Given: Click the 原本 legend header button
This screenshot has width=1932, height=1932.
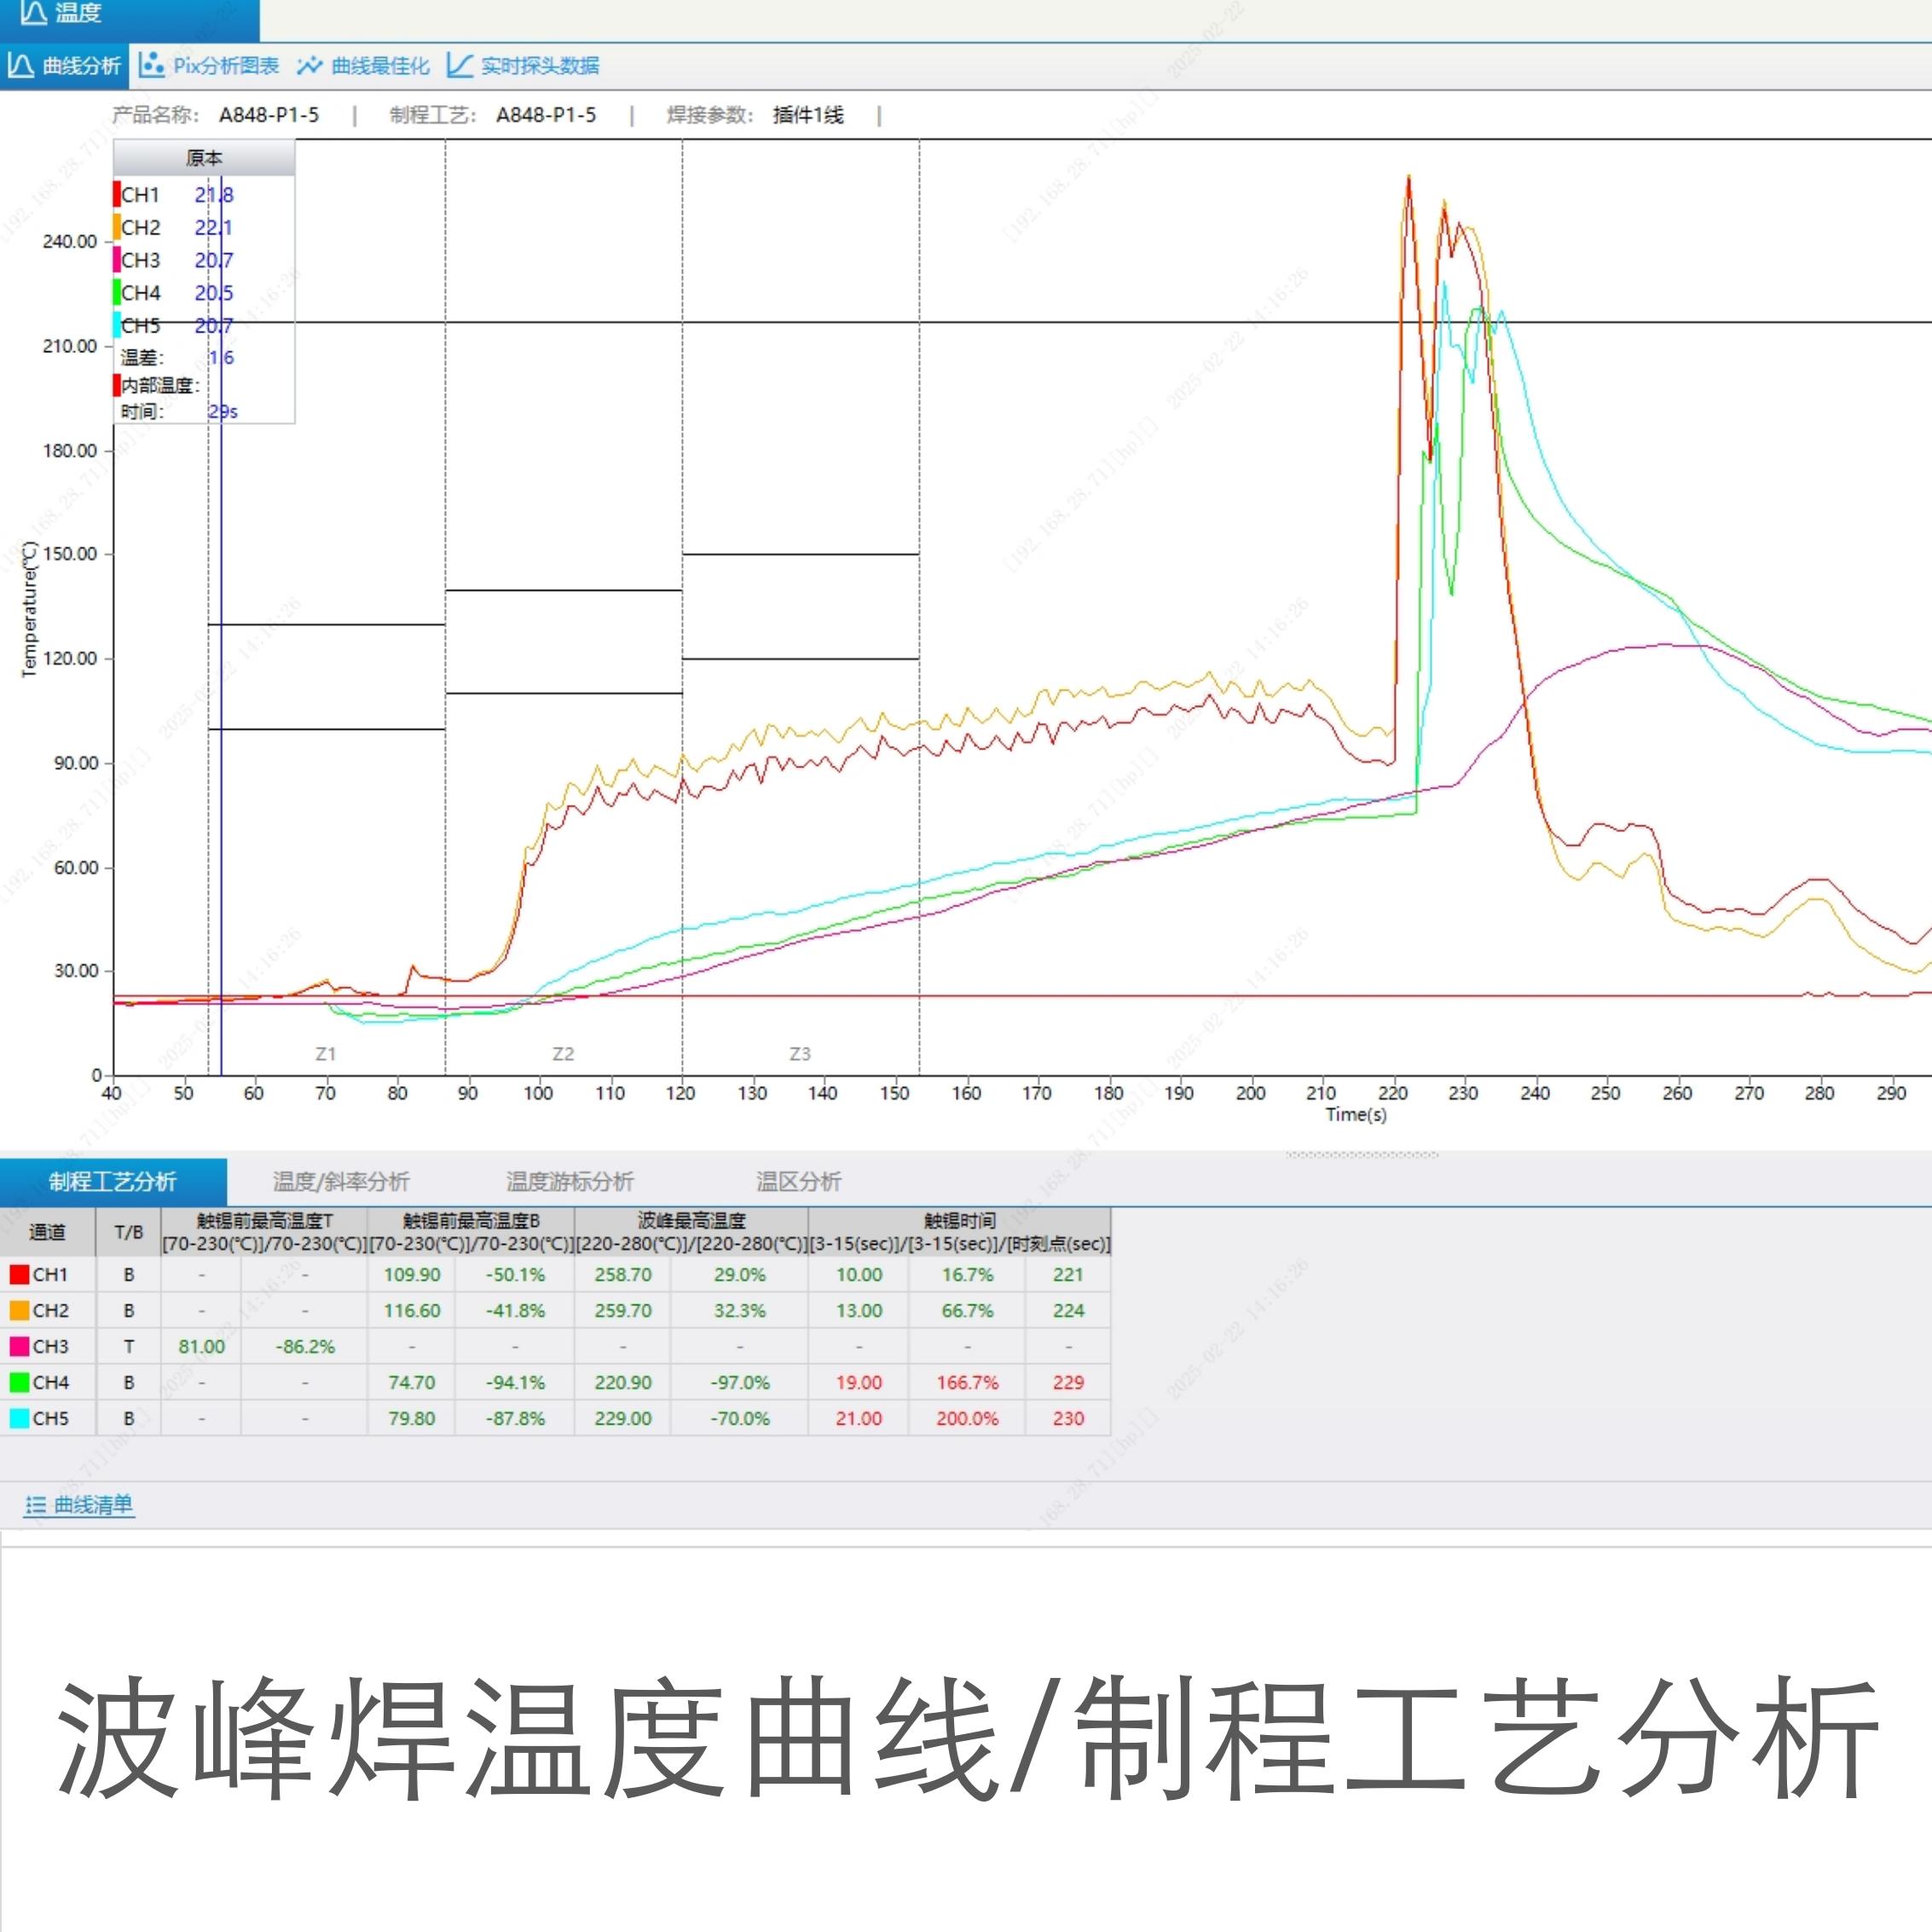Looking at the screenshot, I should (204, 158).
